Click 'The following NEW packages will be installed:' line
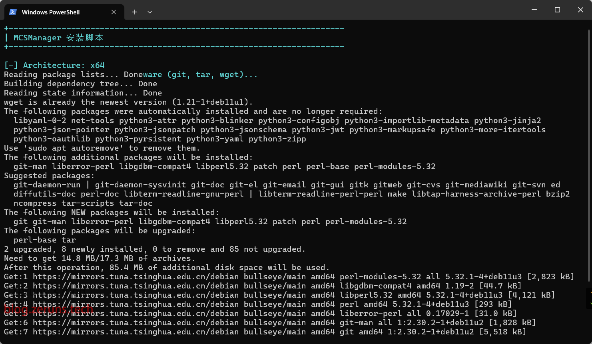The width and height of the screenshot is (592, 344). point(112,212)
